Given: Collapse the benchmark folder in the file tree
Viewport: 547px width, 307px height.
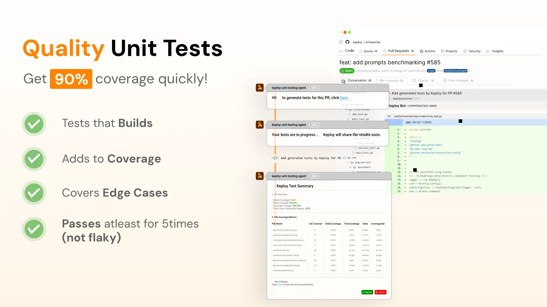Looking at the screenshot, I should [350, 167].
